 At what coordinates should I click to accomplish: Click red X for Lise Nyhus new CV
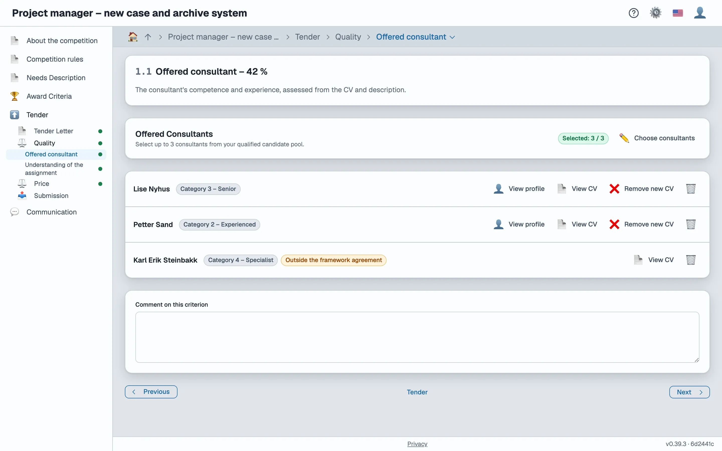(x=614, y=189)
